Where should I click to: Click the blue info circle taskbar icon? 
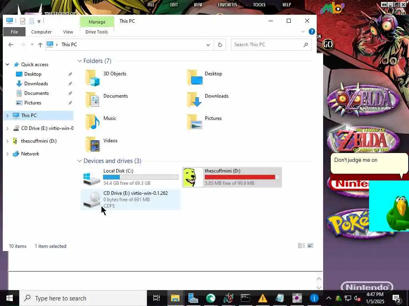[x=314, y=298]
